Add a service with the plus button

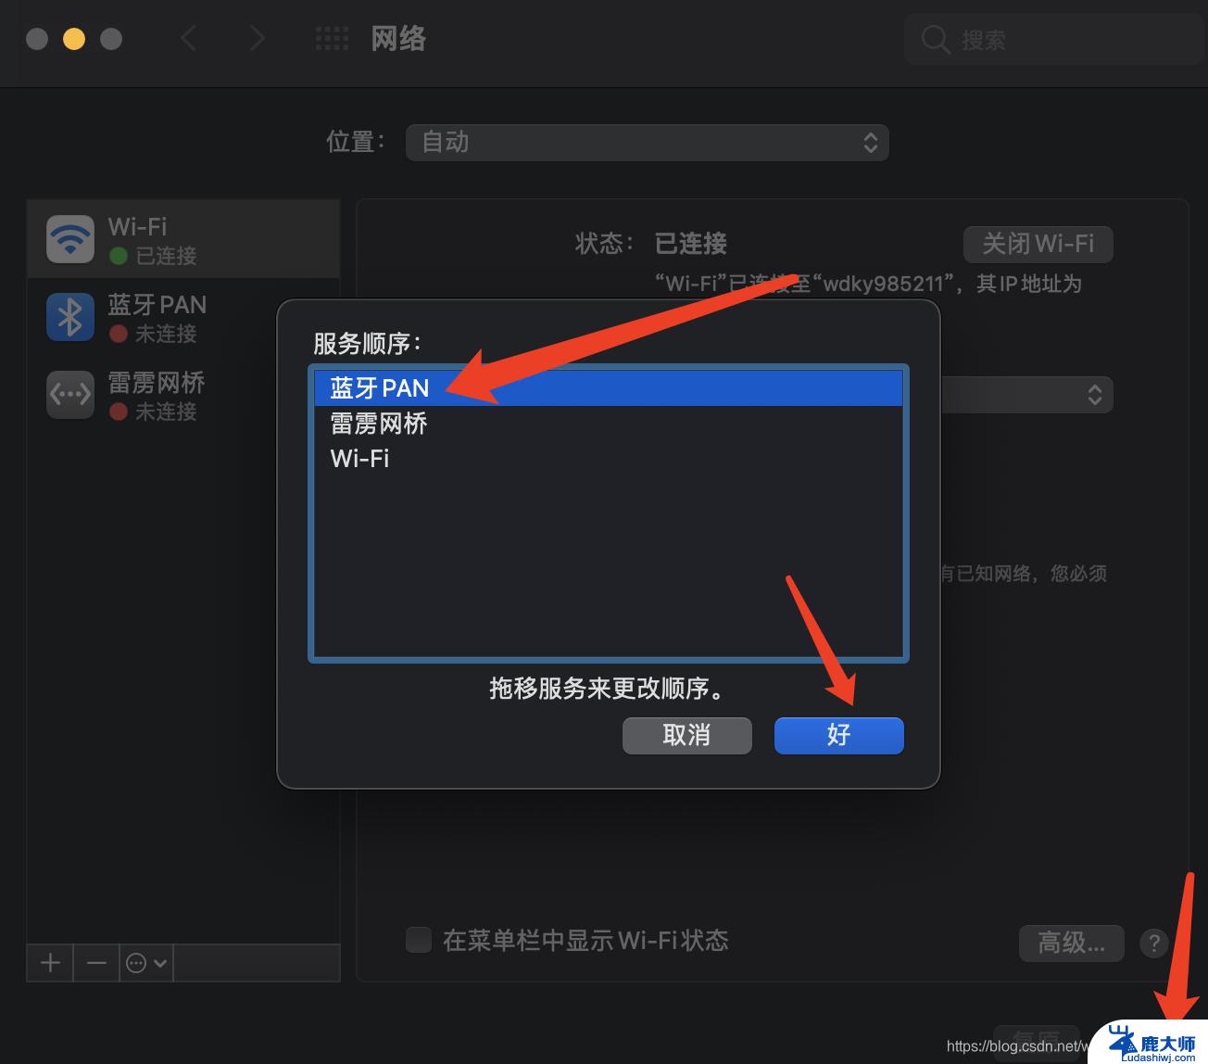[50, 963]
